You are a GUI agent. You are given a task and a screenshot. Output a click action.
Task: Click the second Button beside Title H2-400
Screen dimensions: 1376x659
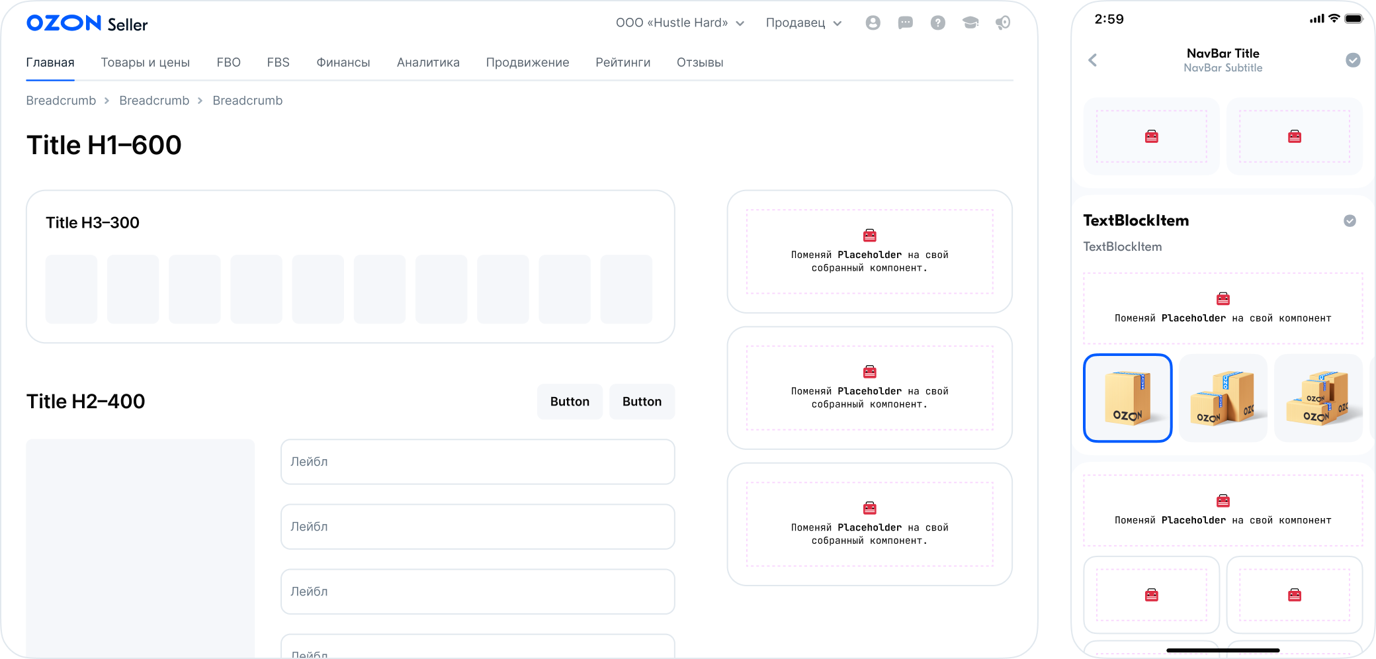642,402
